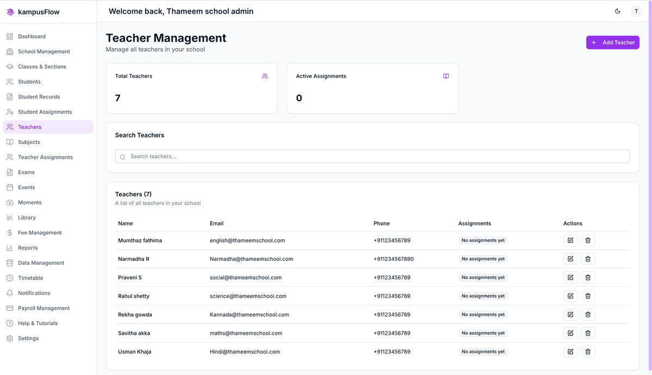Click inside the search teachers field
Viewport: 652px width, 375px height.
372,157
